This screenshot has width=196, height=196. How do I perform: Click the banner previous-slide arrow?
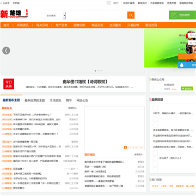pos(6,51)
